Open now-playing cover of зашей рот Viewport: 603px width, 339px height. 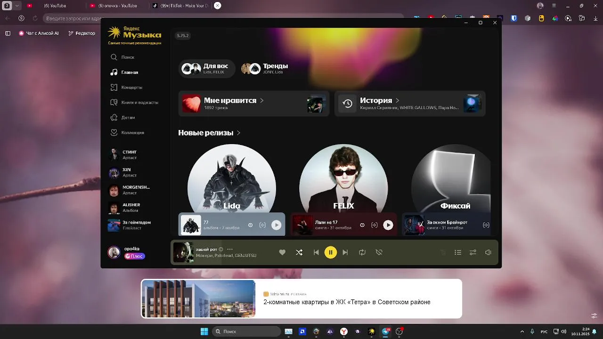[x=183, y=252]
